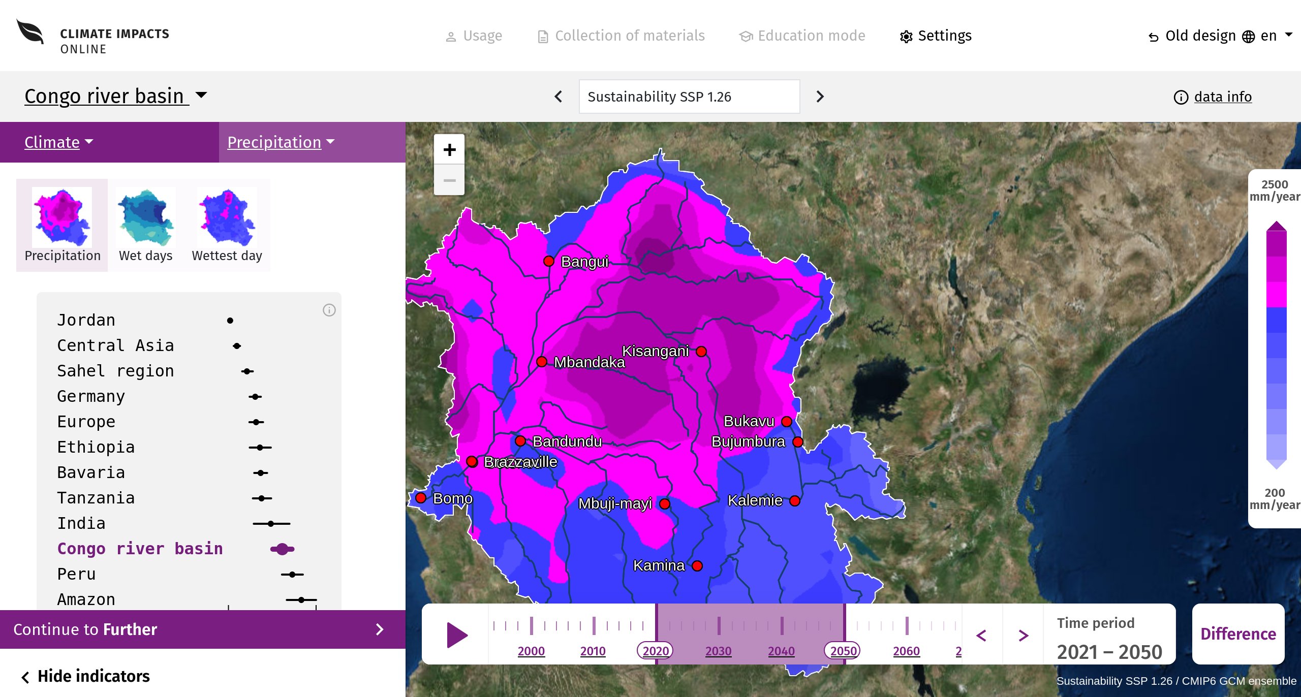
Task: Open the Sustainability SSP 1.26 scenario box
Action: coord(689,97)
